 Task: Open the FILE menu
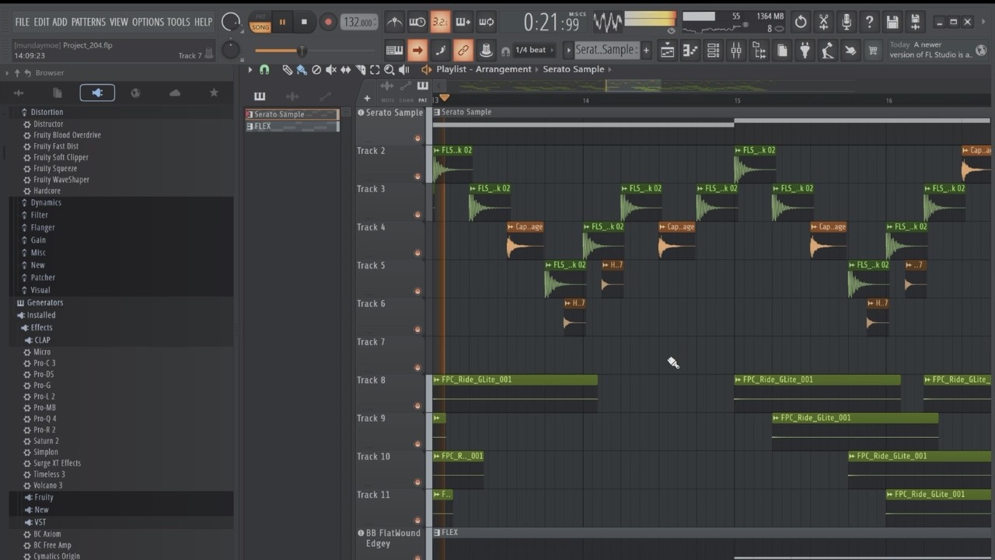[x=22, y=22]
